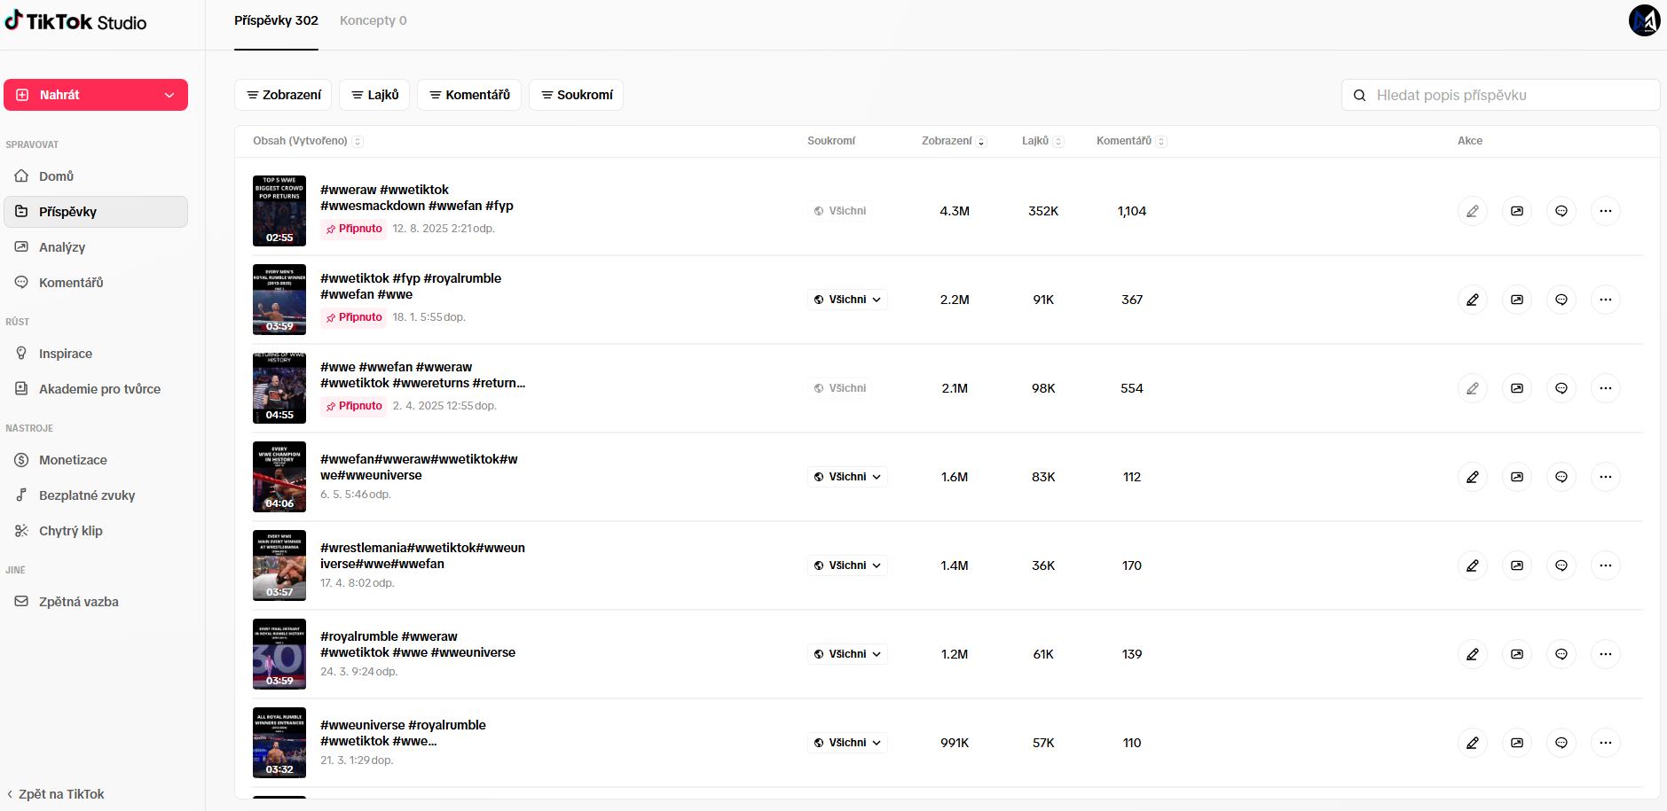Click the TikTok Studio logo

click(x=76, y=21)
